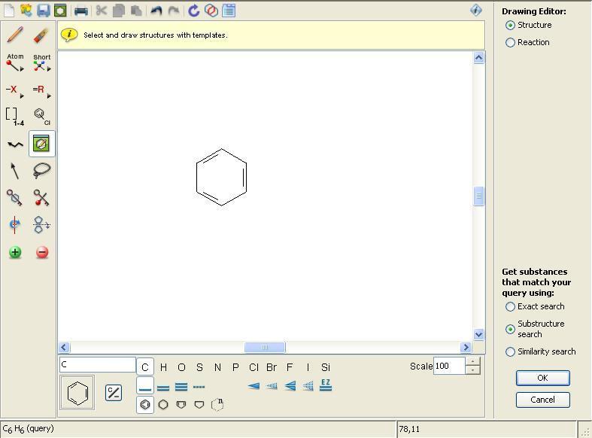The height and width of the screenshot is (438, 592).
Task: Click the Cancel button
Action: coord(542,400)
